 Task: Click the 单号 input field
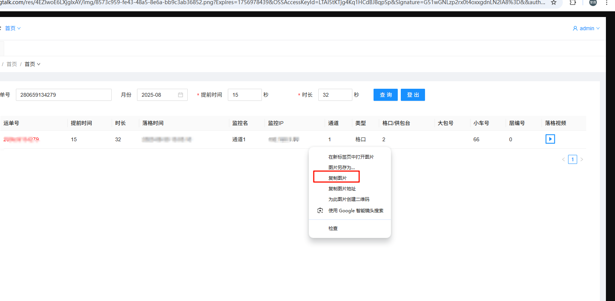pos(64,95)
